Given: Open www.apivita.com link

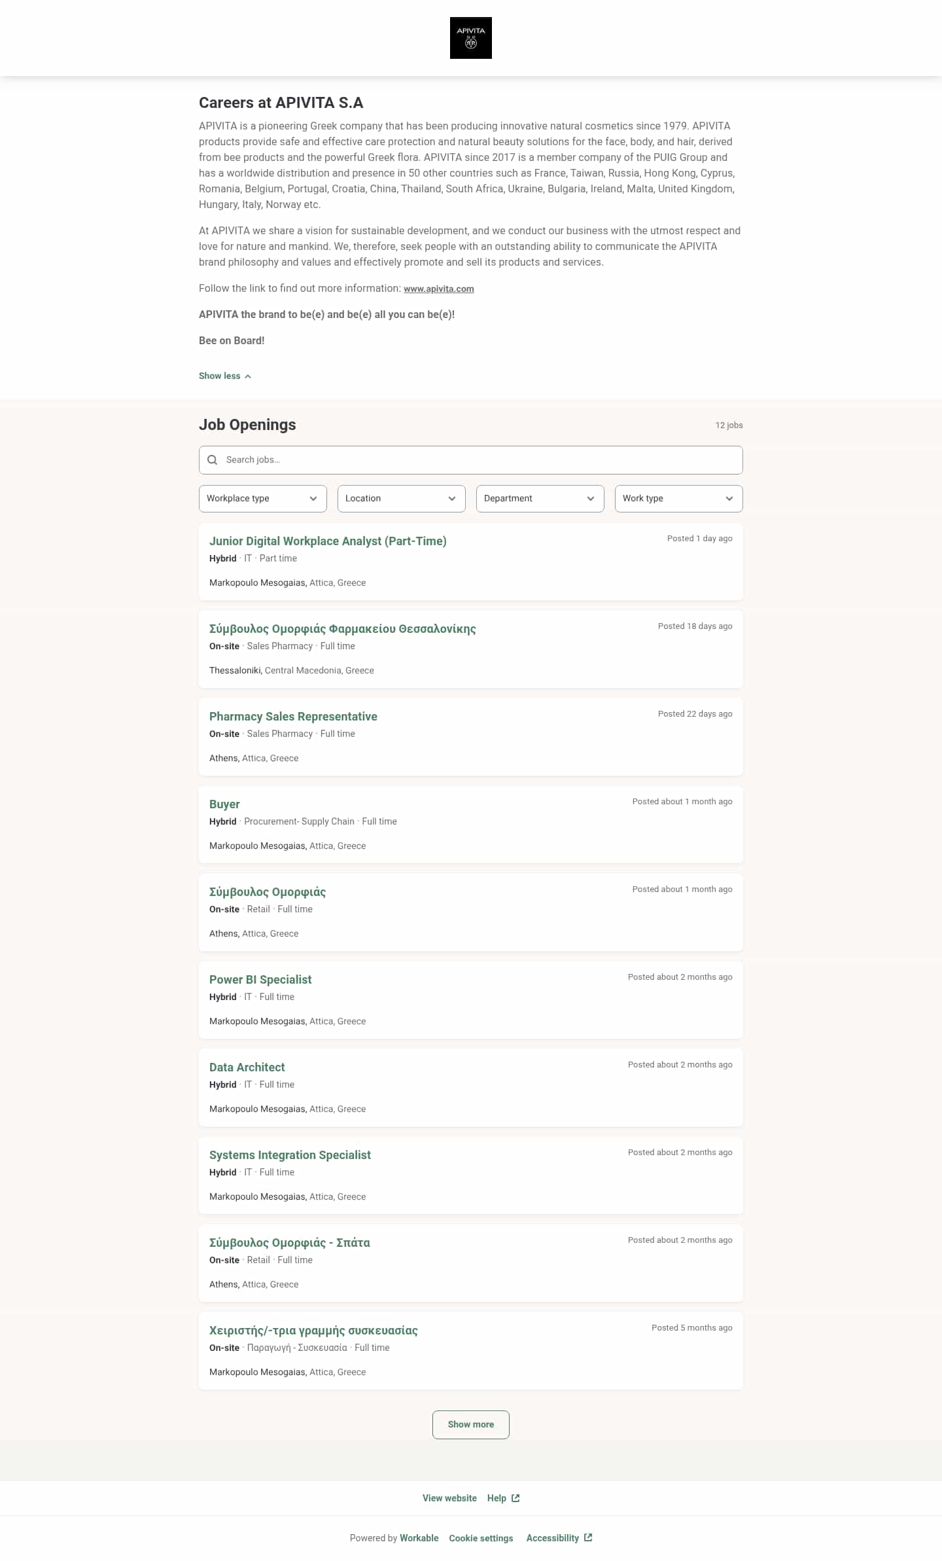Looking at the screenshot, I should pos(439,289).
